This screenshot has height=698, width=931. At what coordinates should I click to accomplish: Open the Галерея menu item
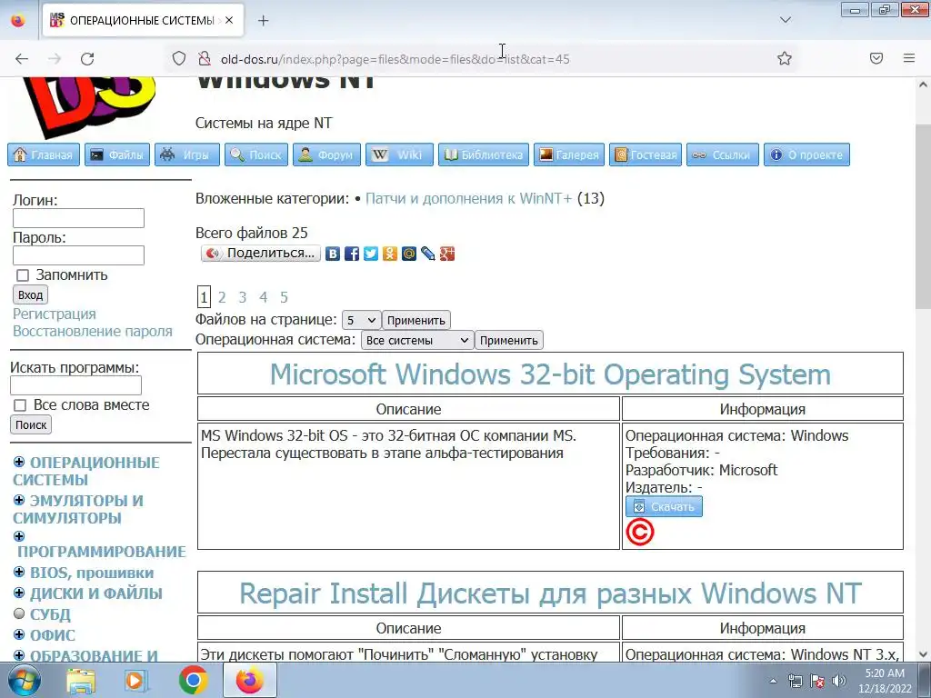click(x=569, y=155)
